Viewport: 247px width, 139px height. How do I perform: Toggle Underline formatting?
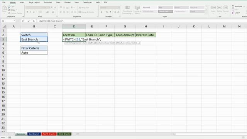coord(34,12)
